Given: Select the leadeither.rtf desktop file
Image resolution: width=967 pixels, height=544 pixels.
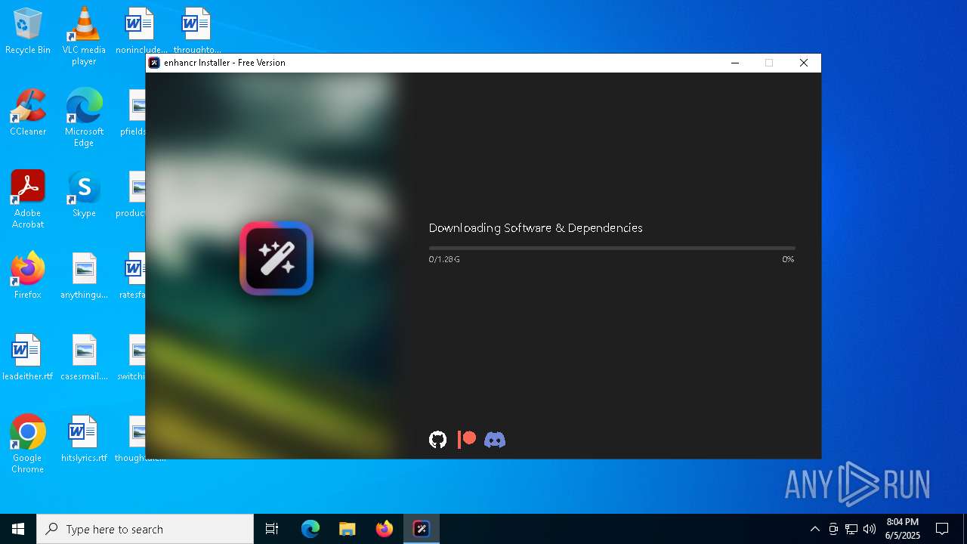Looking at the screenshot, I should pos(28,357).
